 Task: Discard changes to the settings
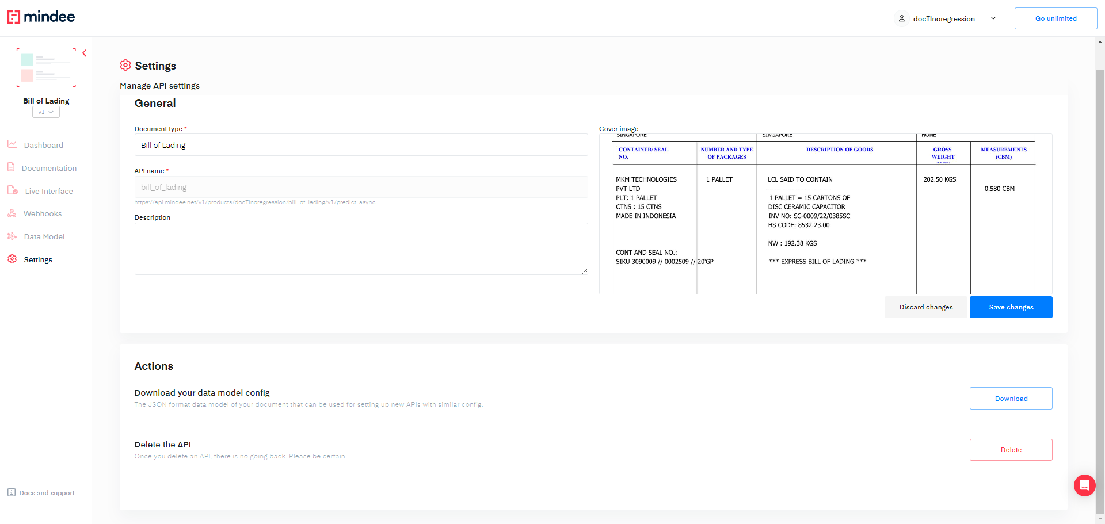925,307
